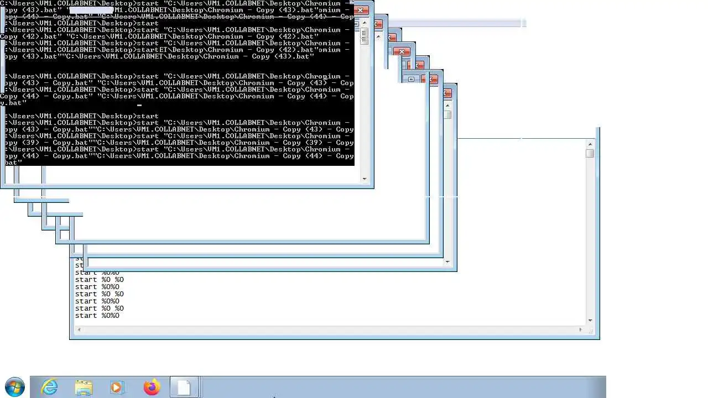Click the restore button of stacked window
Screen dimensions: 708x398
tap(411, 79)
